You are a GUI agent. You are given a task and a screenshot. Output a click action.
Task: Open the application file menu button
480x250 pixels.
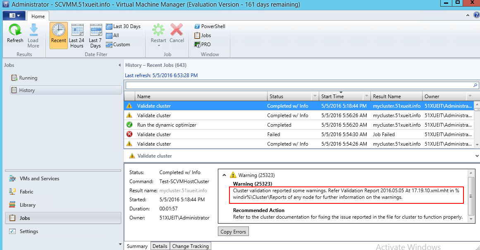[x=14, y=16]
